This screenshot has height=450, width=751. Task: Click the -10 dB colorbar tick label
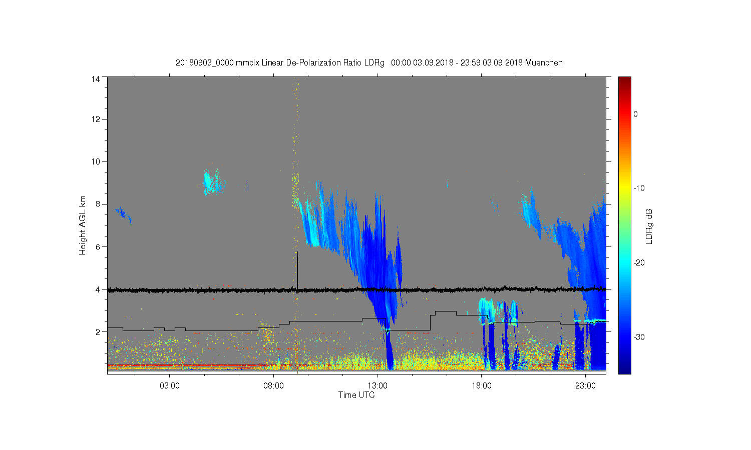[x=638, y=188]
